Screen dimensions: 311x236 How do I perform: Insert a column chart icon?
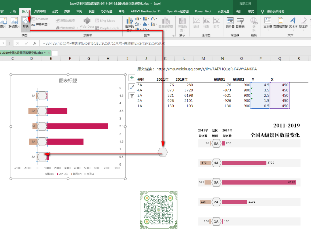(137, 19)
